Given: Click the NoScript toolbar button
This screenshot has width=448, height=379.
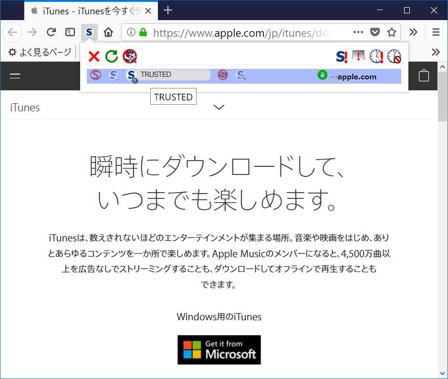Looking at the screenshot, I should click(x=89, y=32).
